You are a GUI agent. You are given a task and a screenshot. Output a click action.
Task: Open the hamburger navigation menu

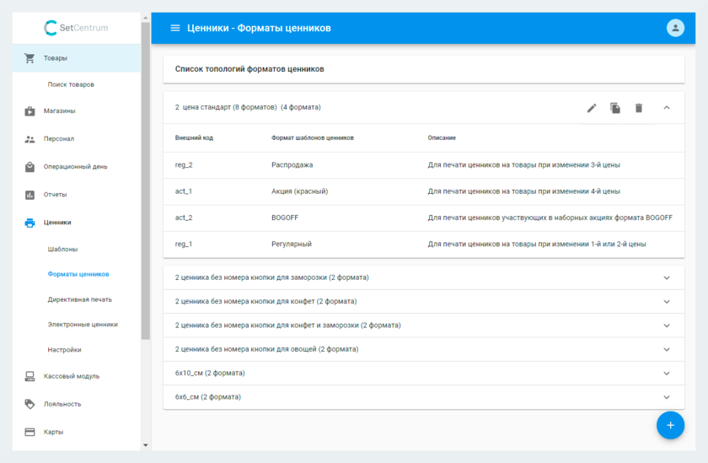[x=175, y=28]
